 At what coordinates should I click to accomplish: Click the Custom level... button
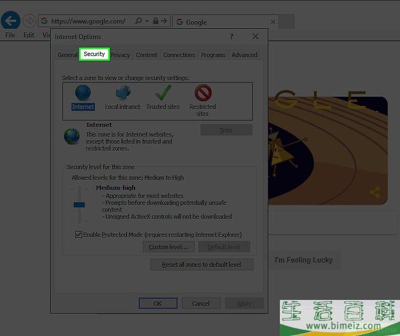click(x=168, y=247)
